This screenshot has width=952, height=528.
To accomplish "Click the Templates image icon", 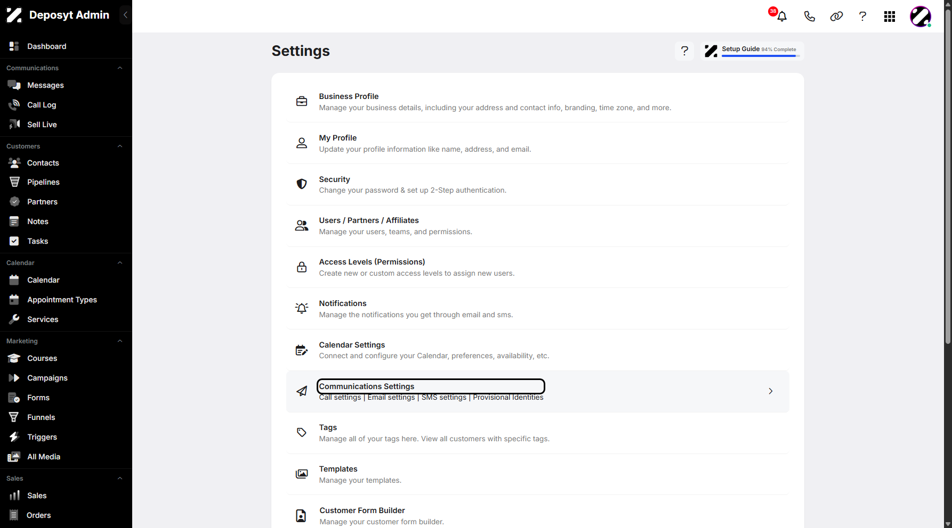I will tap(302, 474).
